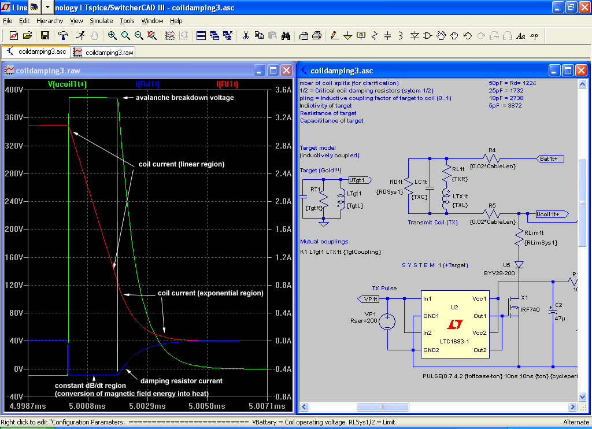Cascade windows with the toolbar icon
The height and width of the screenshot is (429, 592).
[x=214, y=35]
